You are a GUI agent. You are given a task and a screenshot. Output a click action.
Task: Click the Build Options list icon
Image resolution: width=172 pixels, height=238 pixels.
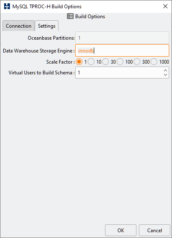[x=70, y=16]
